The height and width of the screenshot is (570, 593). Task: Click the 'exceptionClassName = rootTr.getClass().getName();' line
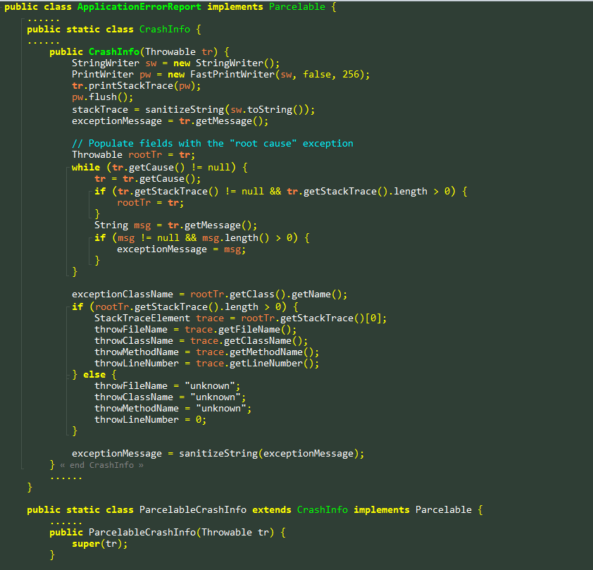tap(209, 295)
